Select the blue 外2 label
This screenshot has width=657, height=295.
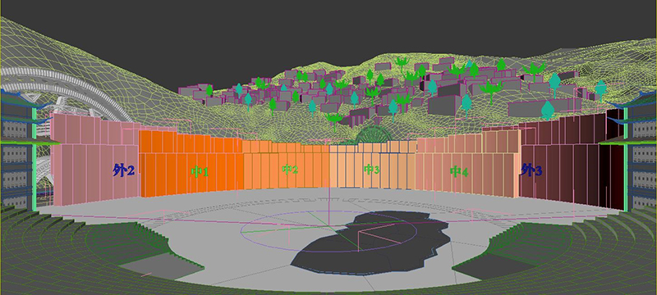pos(124,170)
